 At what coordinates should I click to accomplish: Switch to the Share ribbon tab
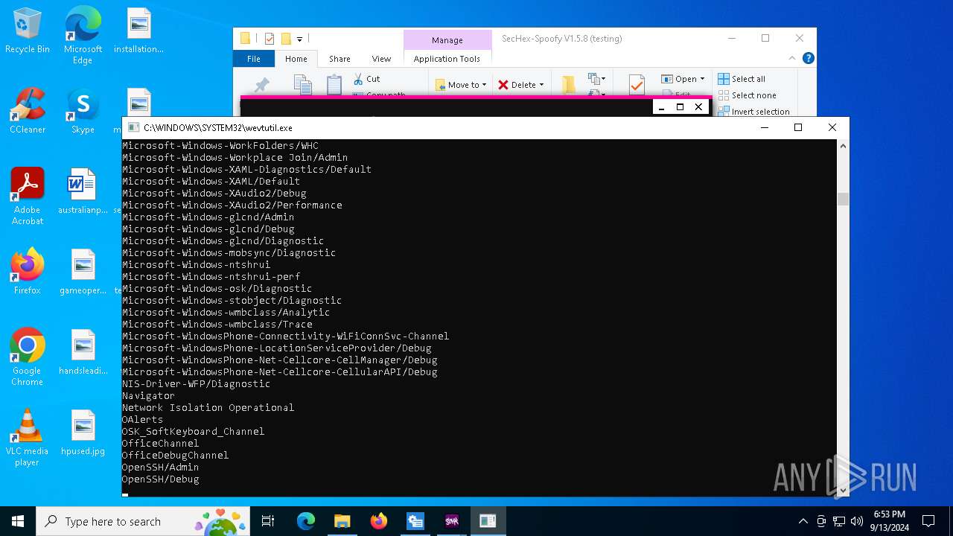(340, 59)
